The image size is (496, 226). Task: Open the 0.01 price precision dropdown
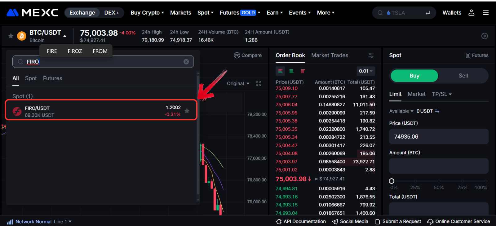click(x=365, y=71)
